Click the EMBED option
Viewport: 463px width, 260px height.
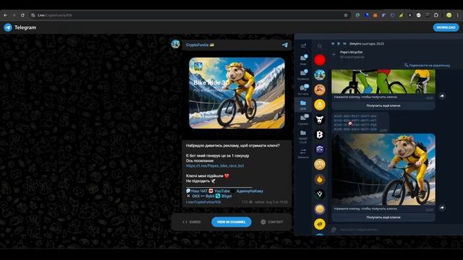(192, 222)
